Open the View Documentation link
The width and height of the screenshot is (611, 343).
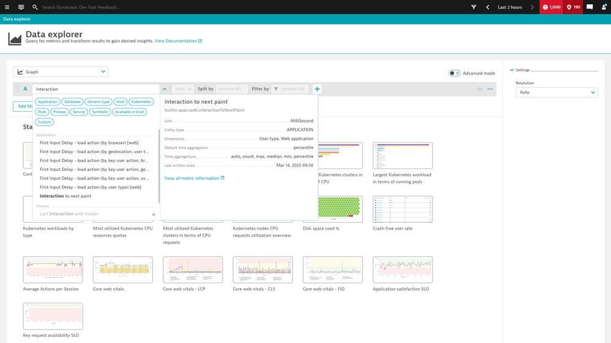click(177, 41)
